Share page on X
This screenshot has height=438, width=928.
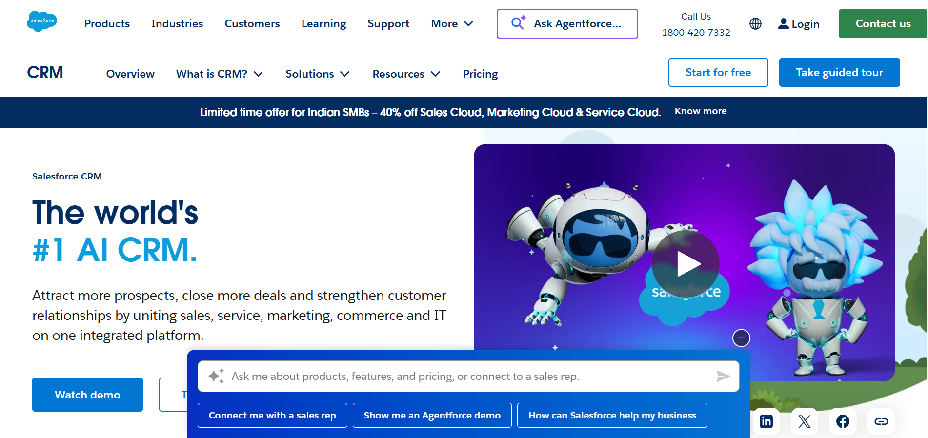804,421
